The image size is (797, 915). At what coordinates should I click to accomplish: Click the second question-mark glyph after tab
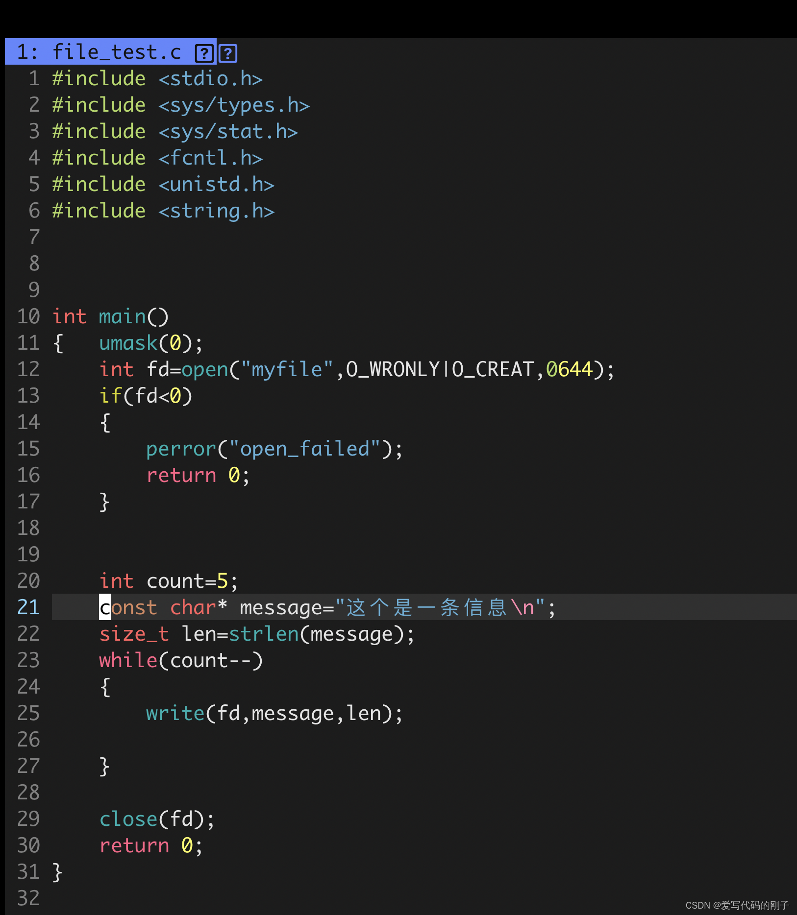[228, 53]
